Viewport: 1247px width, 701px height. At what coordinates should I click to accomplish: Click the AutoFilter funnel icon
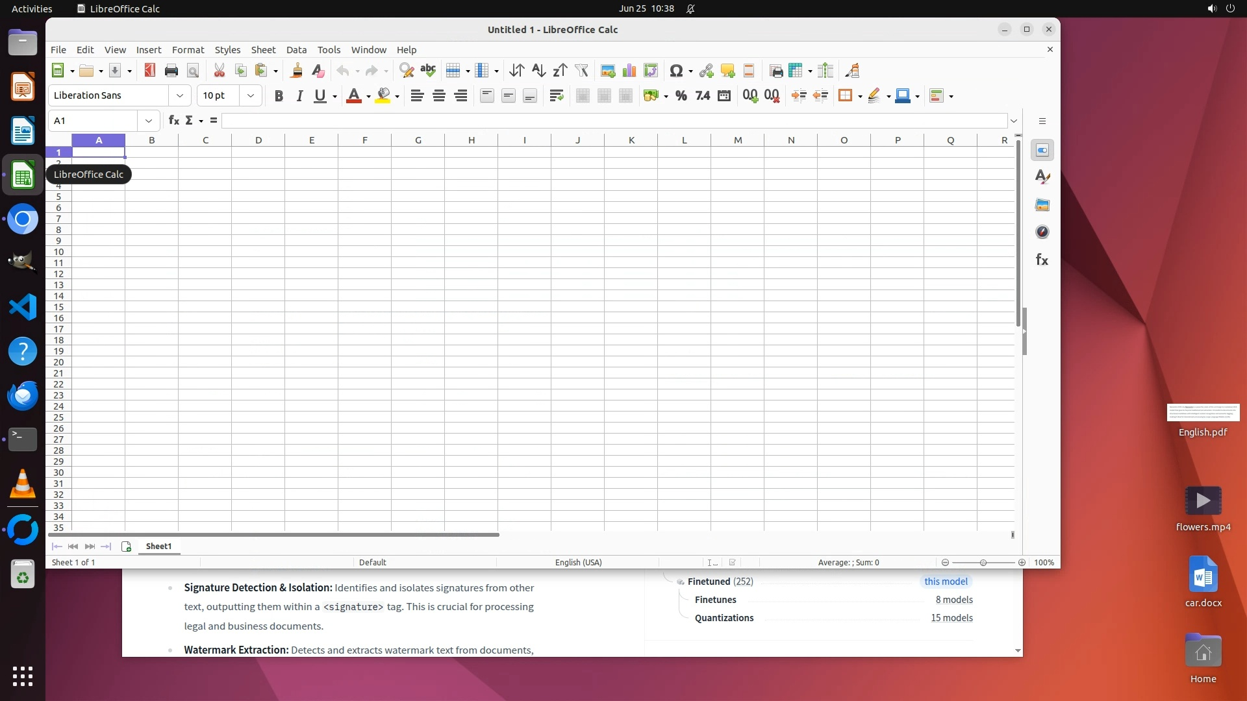click(x=581, y=71)
